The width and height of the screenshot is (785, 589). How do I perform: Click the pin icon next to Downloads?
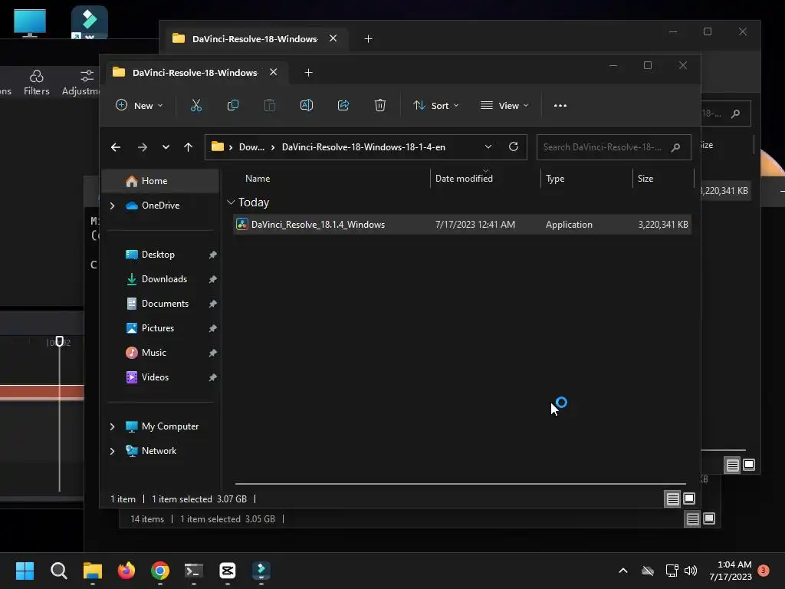pyautogui.click(x=212, y=279)
